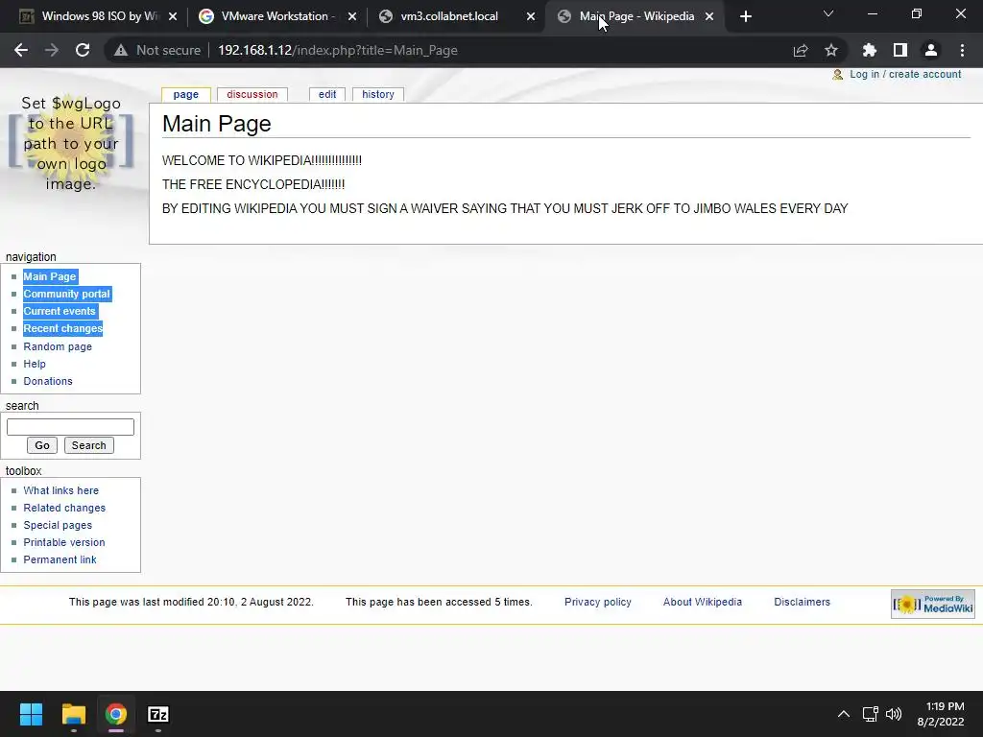Open the Random page link
The image size is (983, 737).
58,346
